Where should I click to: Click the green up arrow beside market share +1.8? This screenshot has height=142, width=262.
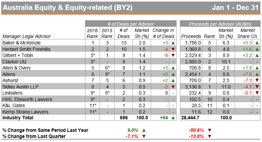257,68
